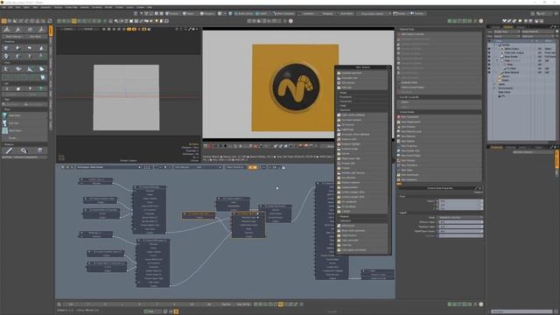
Task: Switch to Polygons selection mode
Action: pos(206,14)
